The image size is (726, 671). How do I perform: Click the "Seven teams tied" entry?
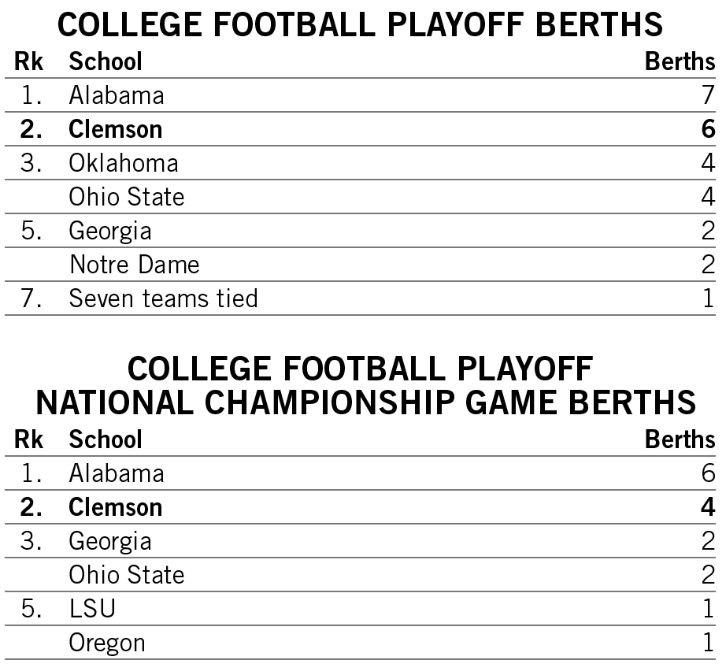pyautogui.click(x=163, y=298)
